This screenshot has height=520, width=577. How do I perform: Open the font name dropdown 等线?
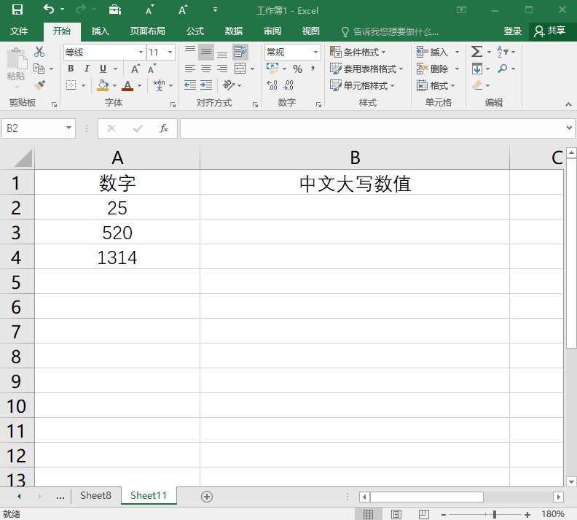[141, 53]
